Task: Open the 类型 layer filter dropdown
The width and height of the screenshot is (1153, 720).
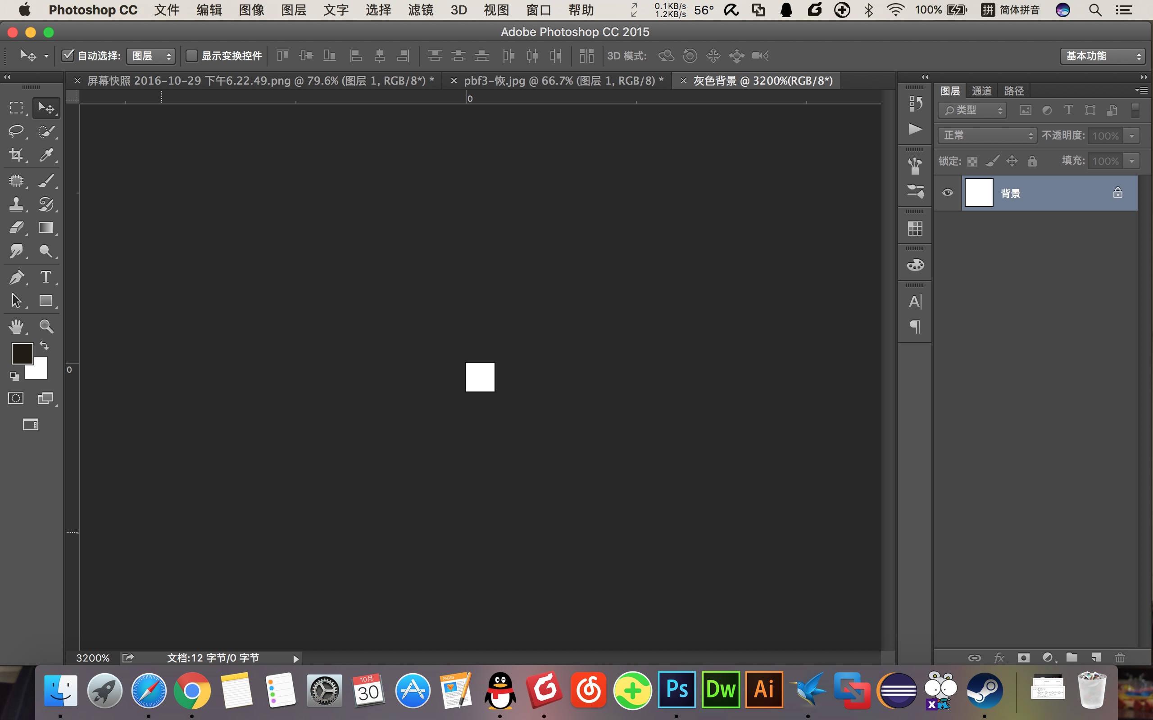Action: [x=972, y=111]
